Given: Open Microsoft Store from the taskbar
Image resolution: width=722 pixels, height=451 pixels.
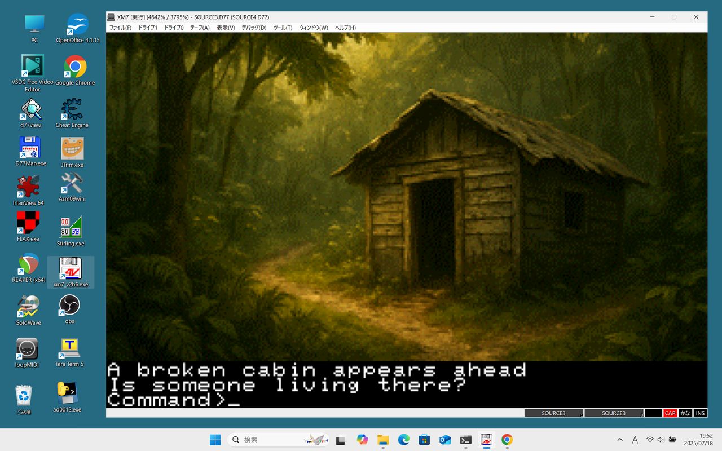Looking at the screenshot, I should point(424,440).
